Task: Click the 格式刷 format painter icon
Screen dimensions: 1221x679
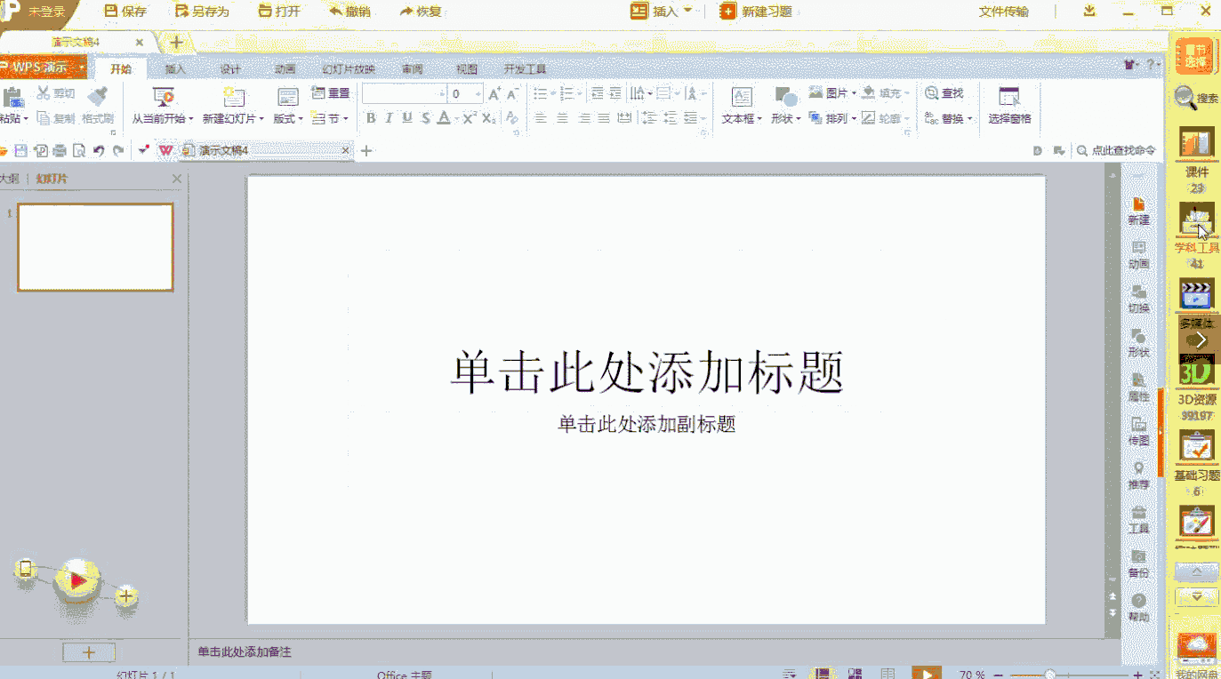Action: (98, 96)
